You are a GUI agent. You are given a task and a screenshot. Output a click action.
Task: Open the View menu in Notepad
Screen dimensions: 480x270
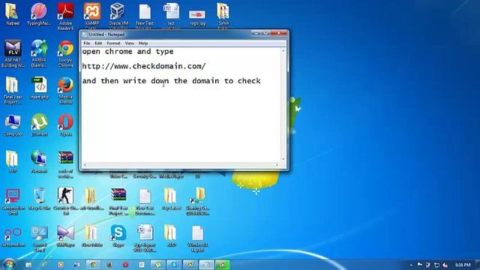(x=130, y=43)
